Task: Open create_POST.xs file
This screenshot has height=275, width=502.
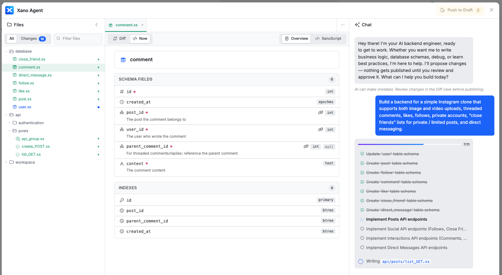Action: (36, 147)
